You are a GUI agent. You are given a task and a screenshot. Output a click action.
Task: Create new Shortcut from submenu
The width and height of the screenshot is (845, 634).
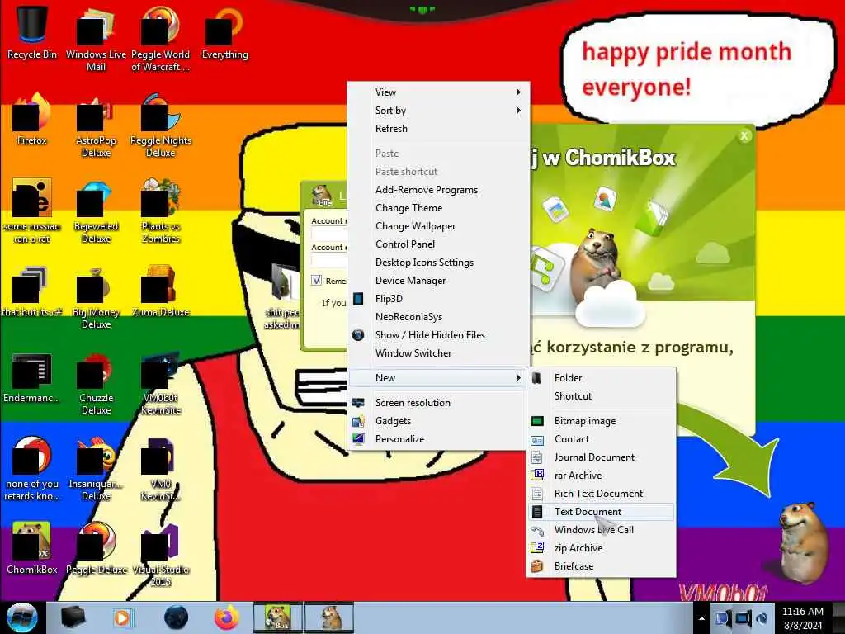(601, 396)
